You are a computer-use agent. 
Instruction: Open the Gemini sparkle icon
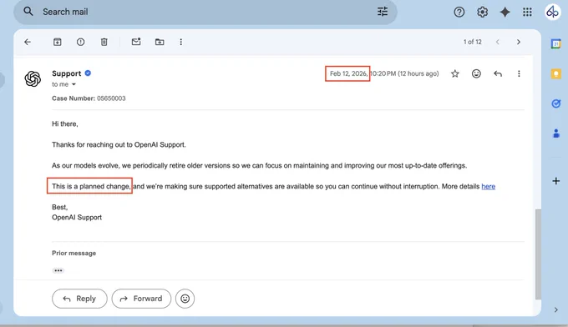[x=505, y=13]
